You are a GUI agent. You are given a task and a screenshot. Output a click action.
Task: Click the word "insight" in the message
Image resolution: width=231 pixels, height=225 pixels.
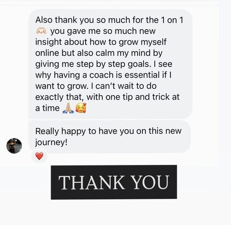(x=49, y=42)
